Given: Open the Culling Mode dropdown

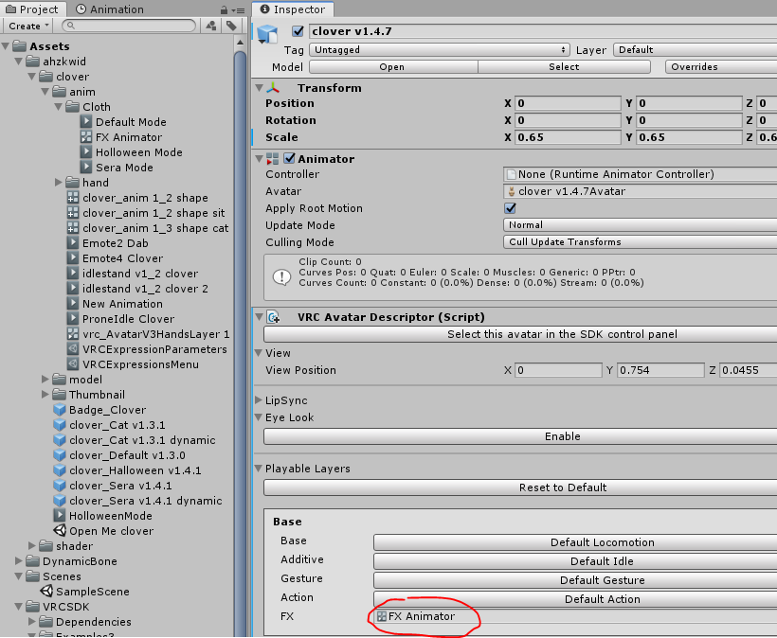Looking at the screenshot, I should (640, 241).
